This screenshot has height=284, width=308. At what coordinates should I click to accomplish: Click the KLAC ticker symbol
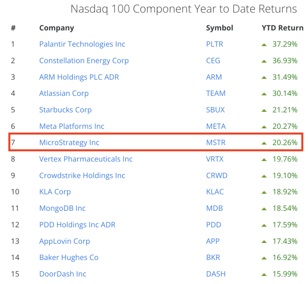[215, 192]
